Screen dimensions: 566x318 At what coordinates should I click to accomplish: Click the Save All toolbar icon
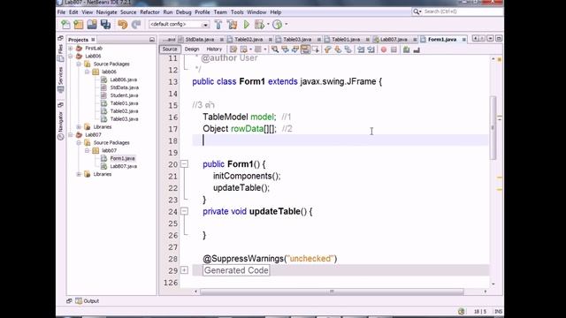[105, 25]
